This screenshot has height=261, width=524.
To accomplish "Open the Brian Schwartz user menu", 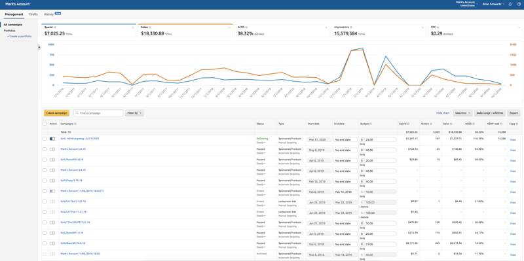I will pos(494,4).
